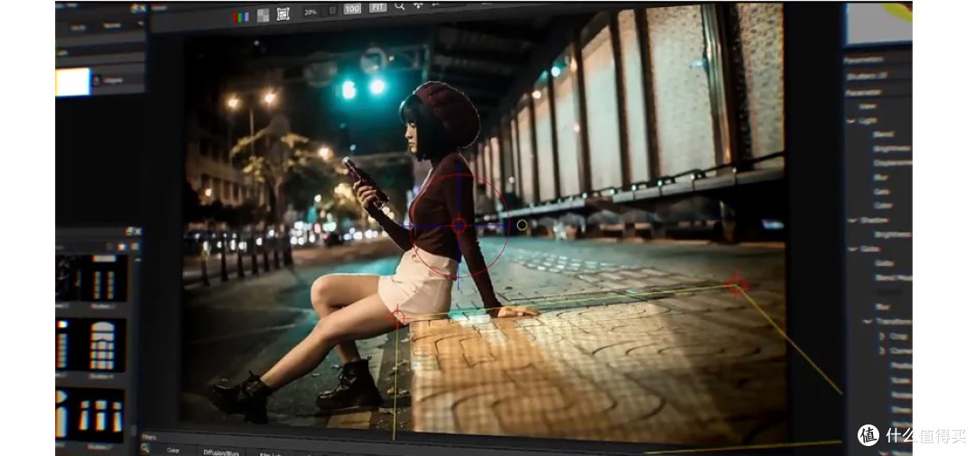Screen dimensions: 975x456
Task: Click the gray mask view icon
Action: click(x=263, y=15)
